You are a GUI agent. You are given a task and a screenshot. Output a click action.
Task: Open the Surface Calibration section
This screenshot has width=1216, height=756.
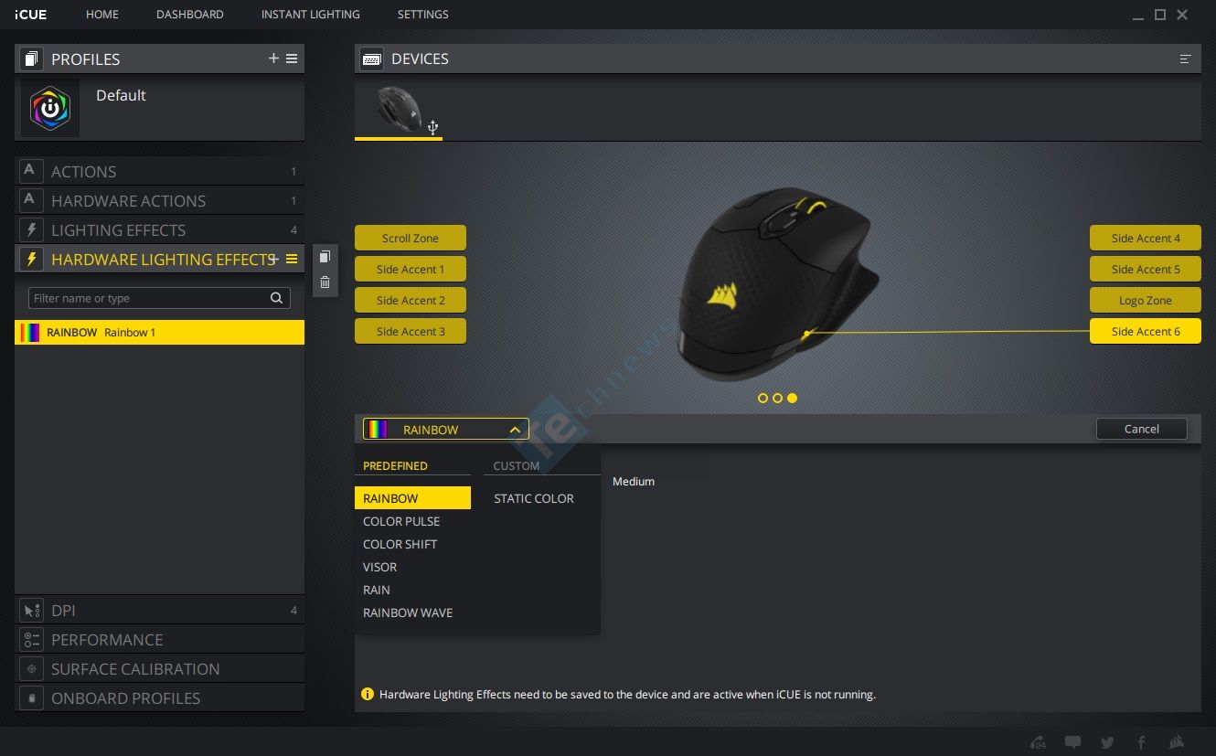[159, 669]
